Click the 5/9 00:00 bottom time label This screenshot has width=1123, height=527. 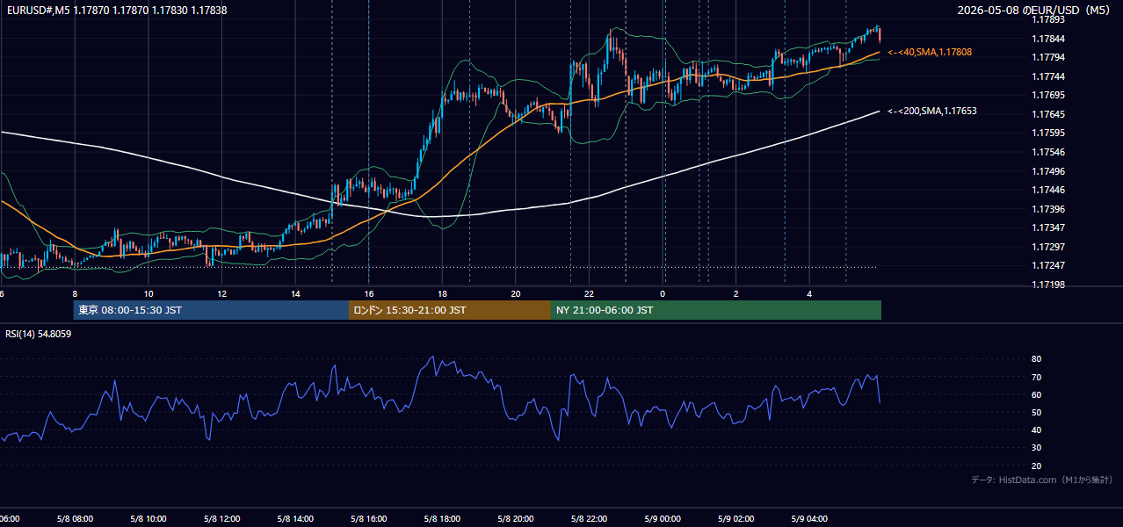tap(663, 518)
